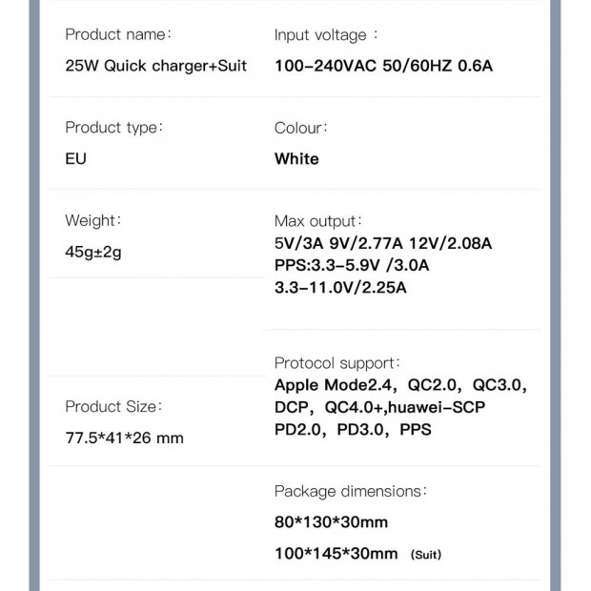Viewport: 591px width, 591px height.
Task: Click the Colour label
Action: [301, 128]
